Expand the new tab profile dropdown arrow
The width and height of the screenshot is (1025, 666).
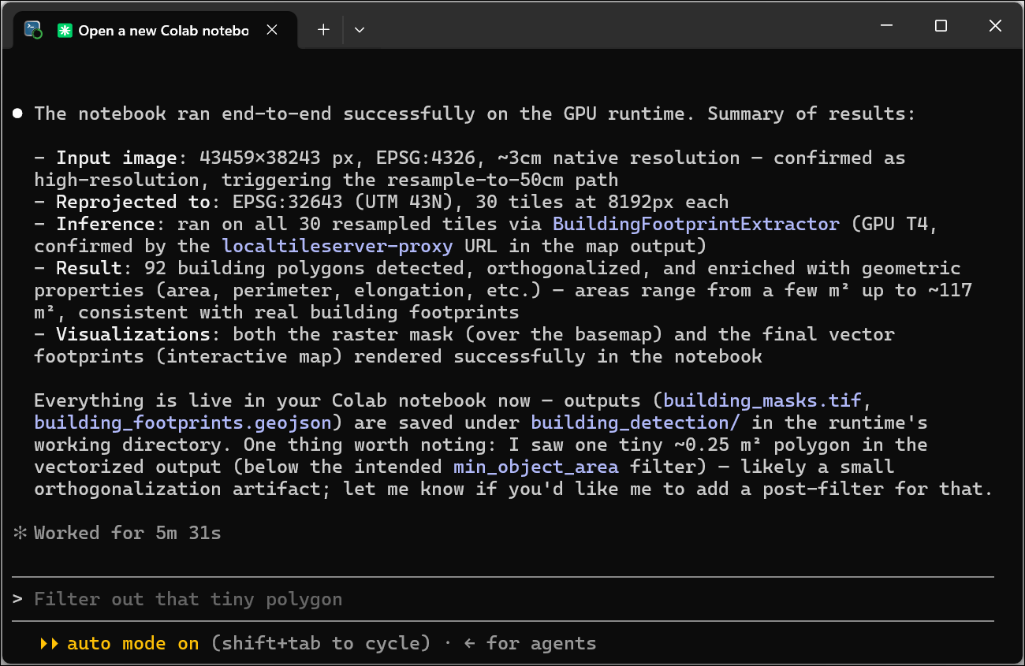360,30
